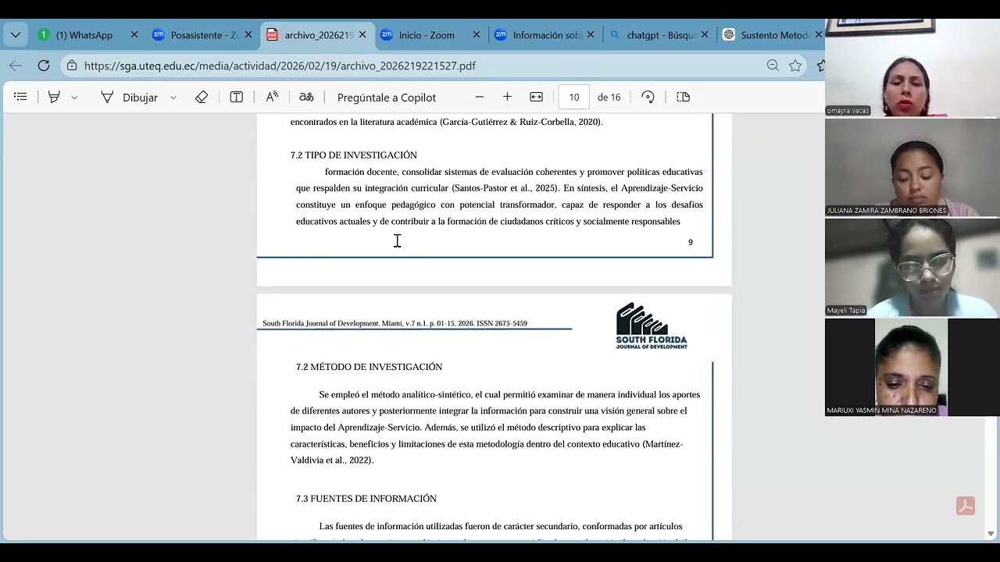Open the translate icon in PDF toolbar
The height and width of the screenshot is (562, 1000).
coord(306,97)
